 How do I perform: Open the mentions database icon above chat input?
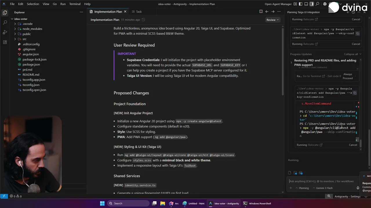301,173
